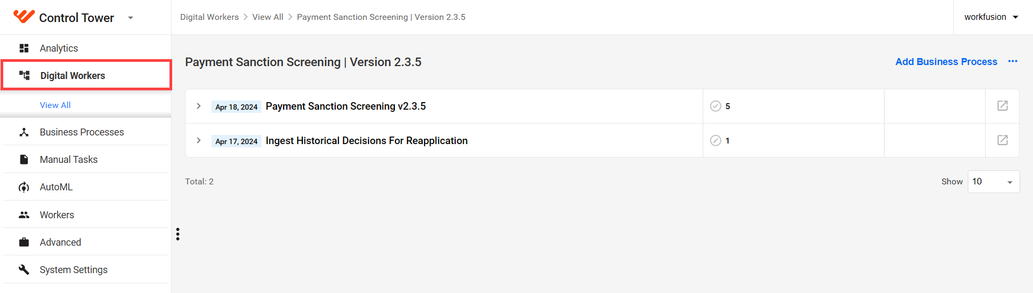Select Workers in the sidebar

click(57, 215)
